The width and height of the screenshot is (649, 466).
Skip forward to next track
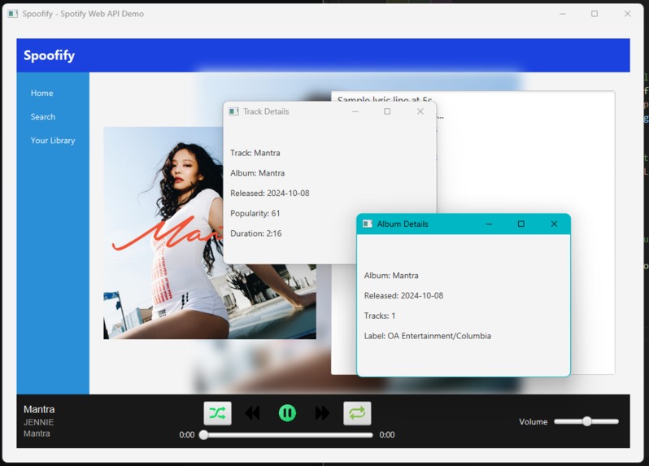[x=322, y=413]
